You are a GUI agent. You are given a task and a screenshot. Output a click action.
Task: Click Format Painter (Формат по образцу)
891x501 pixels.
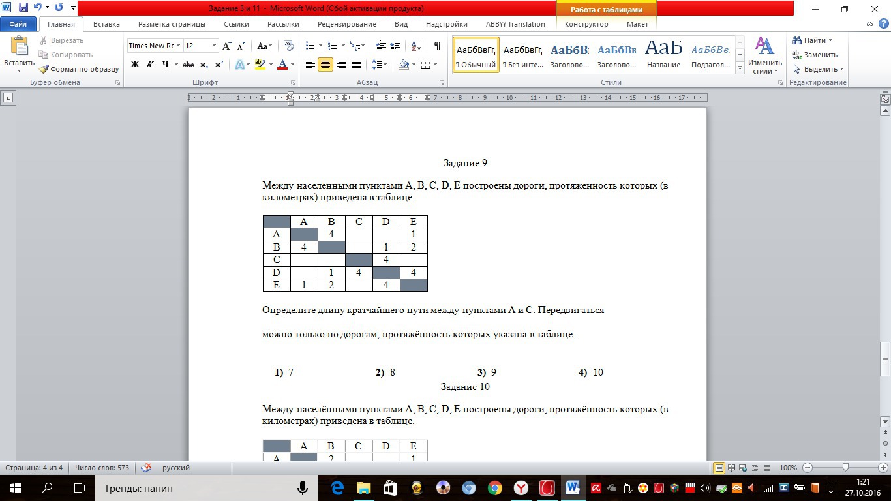79,69
